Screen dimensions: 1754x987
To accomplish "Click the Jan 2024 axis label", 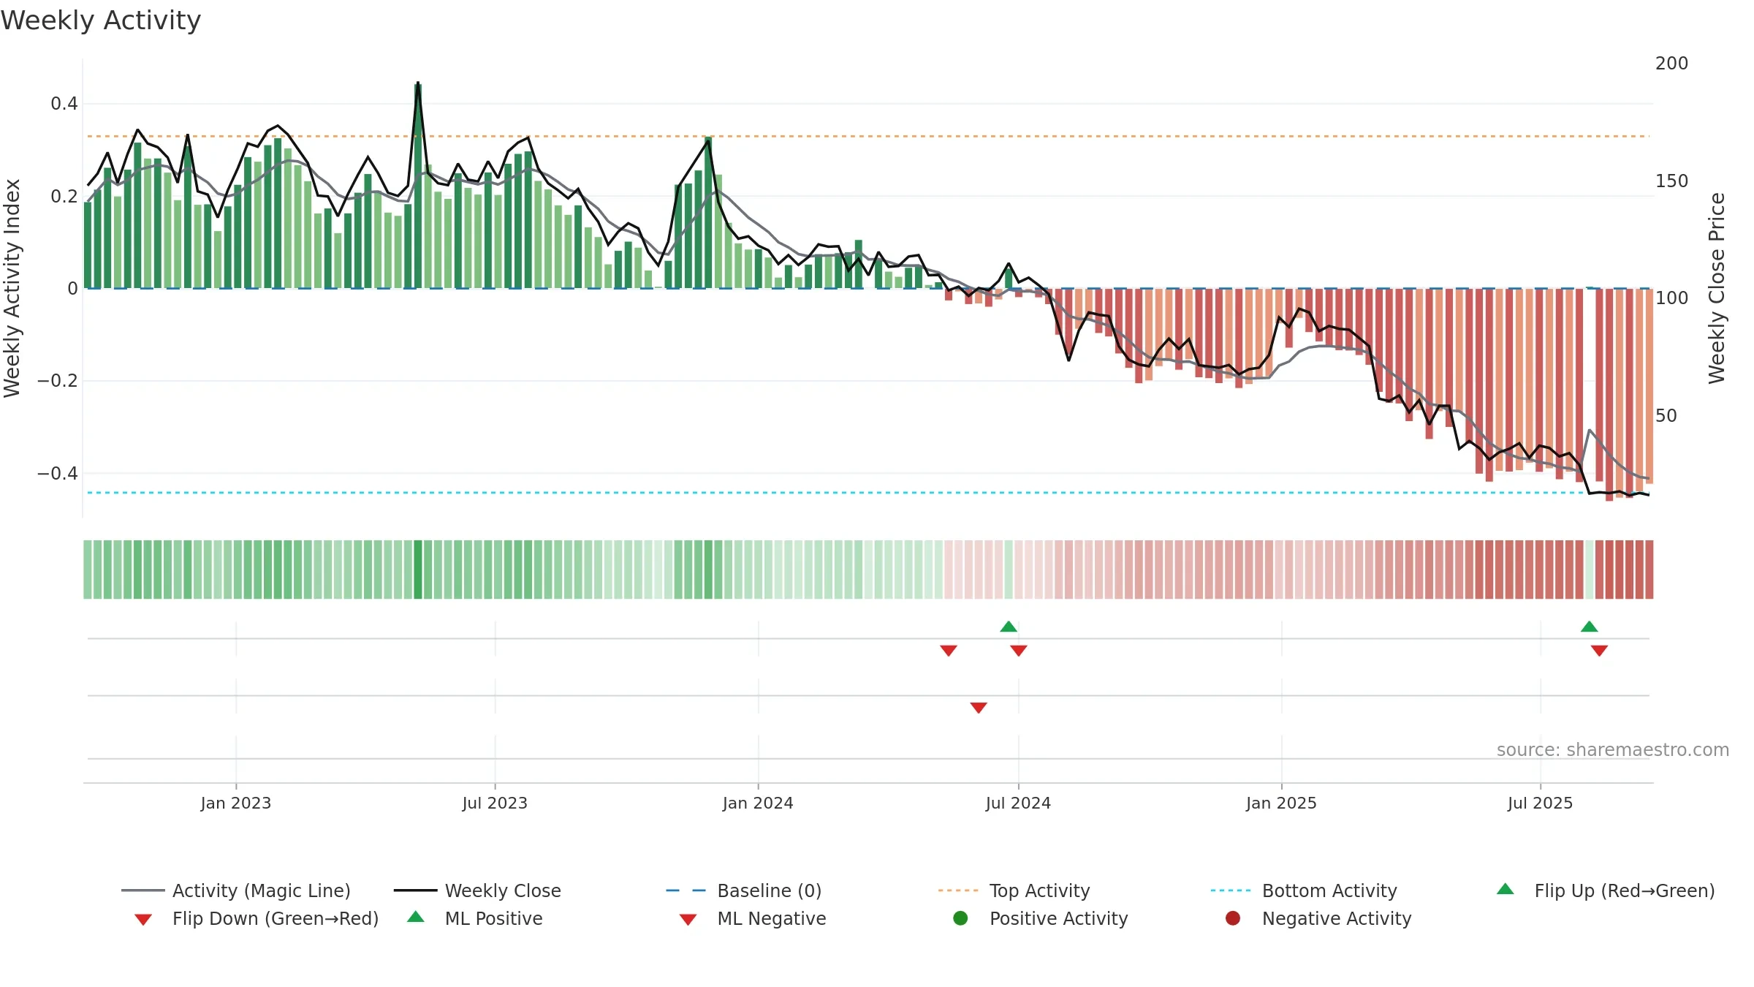I will [x=758, y=803].
